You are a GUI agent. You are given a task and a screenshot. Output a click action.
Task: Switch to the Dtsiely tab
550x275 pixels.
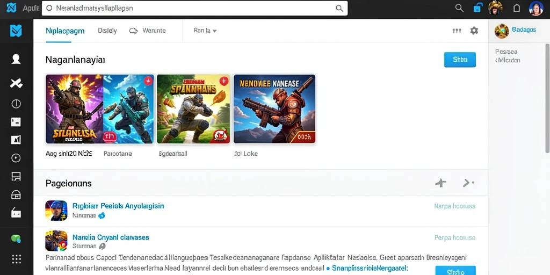(x=107, y=31)
